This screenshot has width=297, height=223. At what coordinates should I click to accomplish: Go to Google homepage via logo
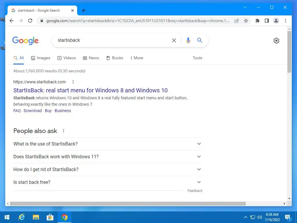(x=26, y=41)
